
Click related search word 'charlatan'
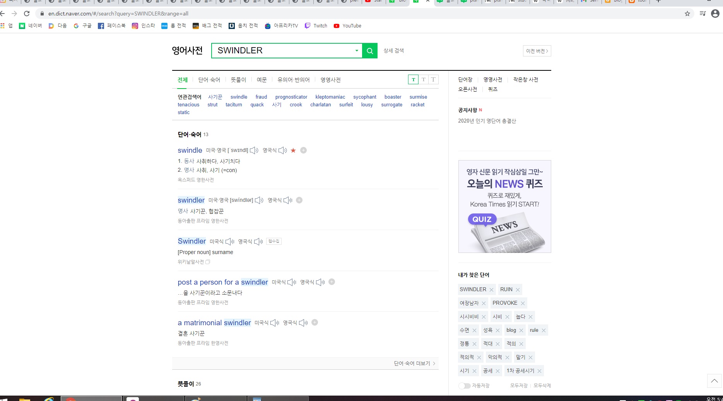coord(321,105)
